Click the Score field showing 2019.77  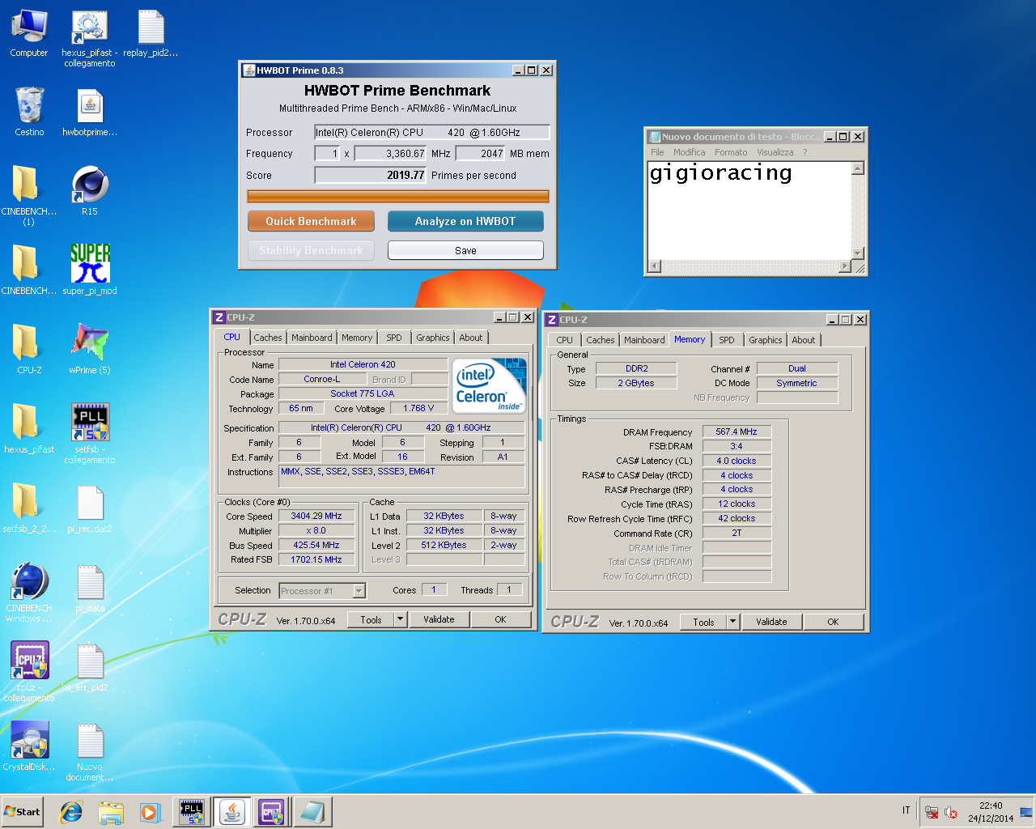point(371,175)
